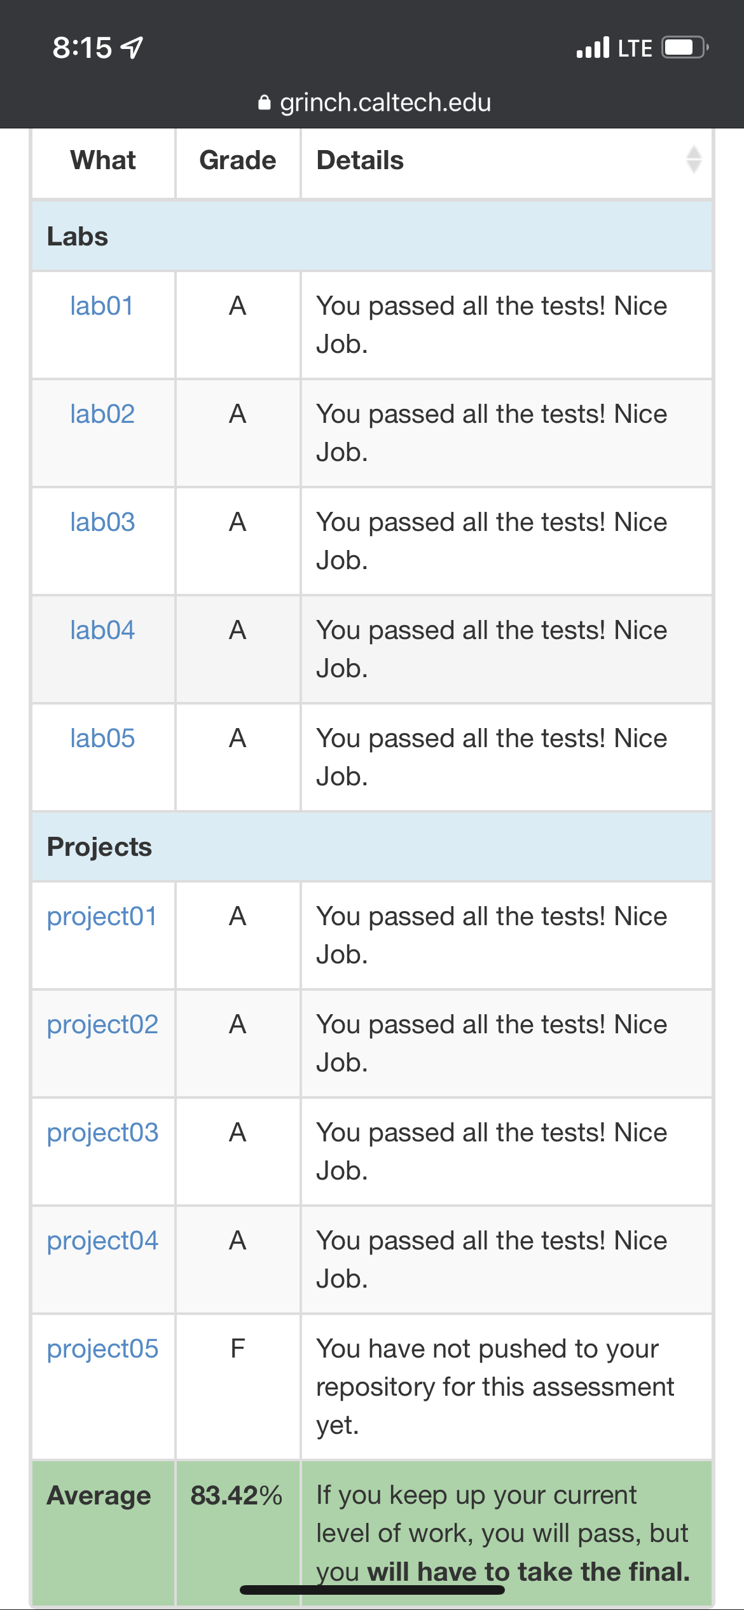
Task: Open the project01 link
Action: (102, 916)
